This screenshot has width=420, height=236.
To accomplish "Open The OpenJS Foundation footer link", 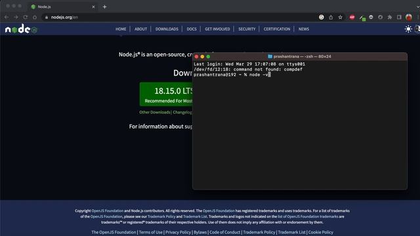I will pyautogui.click(x=114, y=232).
